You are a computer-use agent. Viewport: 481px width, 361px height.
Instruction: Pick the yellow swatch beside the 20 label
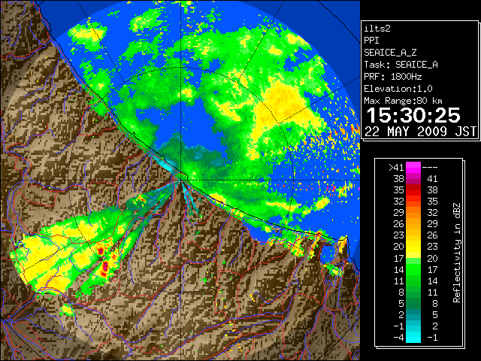413,247
